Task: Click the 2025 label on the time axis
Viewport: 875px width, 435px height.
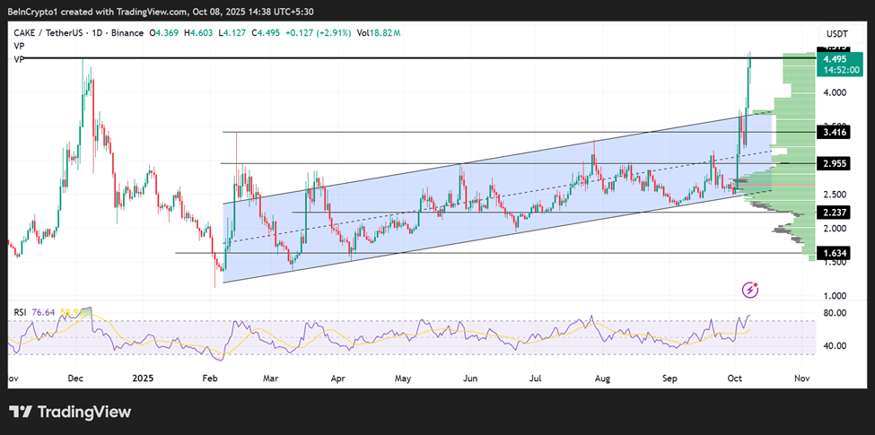Action: click(x=143, y=378)
